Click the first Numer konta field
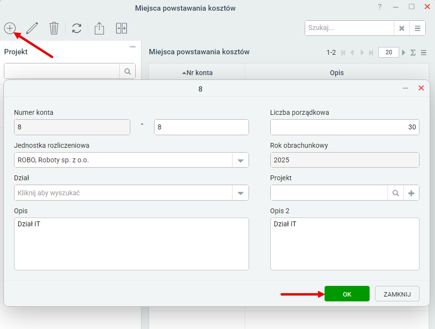The width and height of the screenshot is (435, 329). (72, 127)
